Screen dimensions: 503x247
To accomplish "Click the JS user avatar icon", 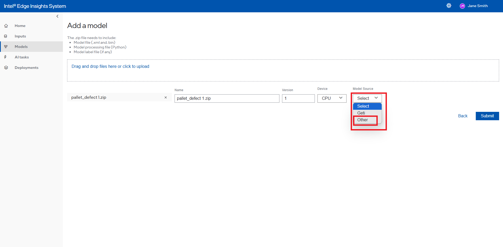I will coord(462,6).
